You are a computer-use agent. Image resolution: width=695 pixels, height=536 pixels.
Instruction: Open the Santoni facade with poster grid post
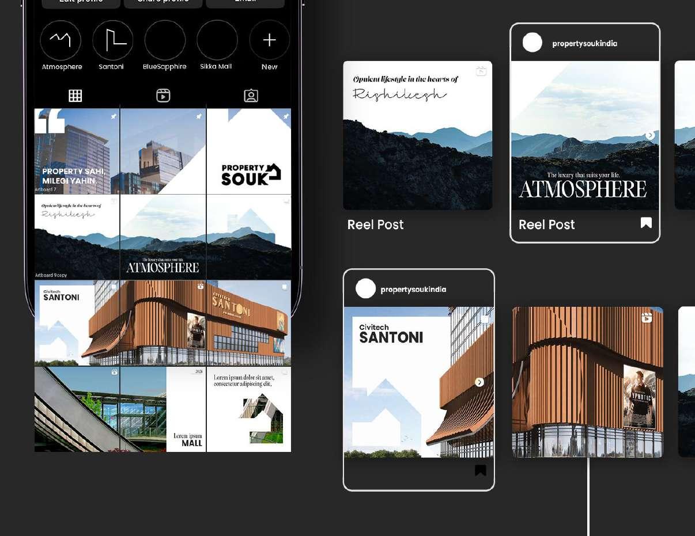[163, 323]
